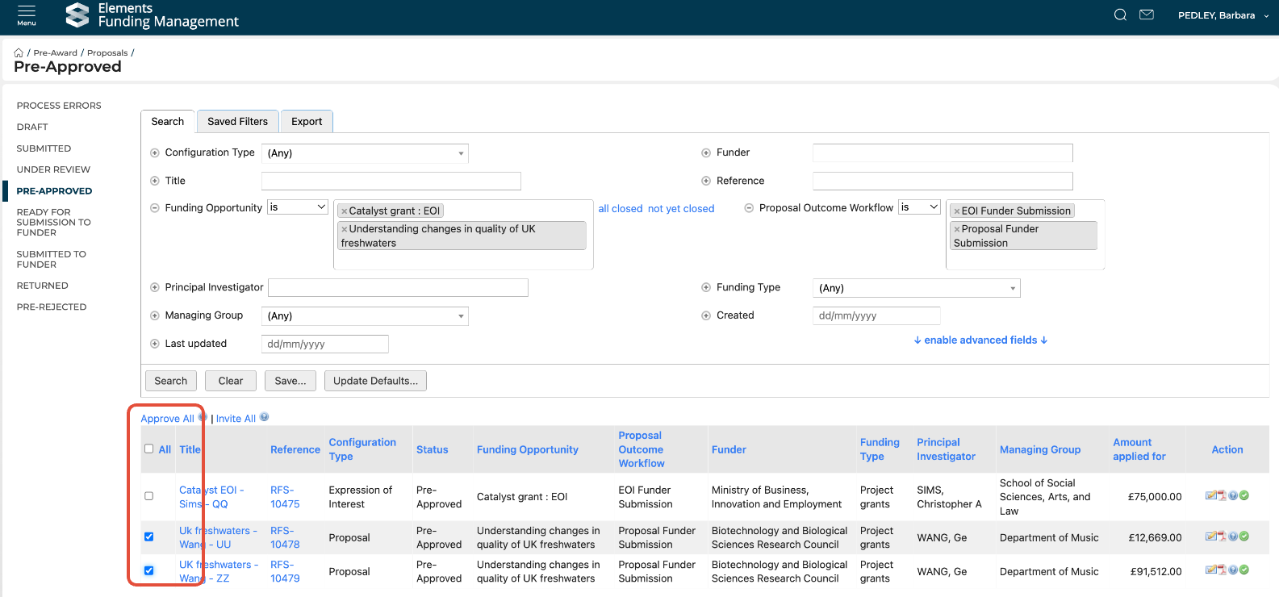1279x597 pixels.
Task: Click edit email icon for RFS-10479
Action: click(1210, 570)
